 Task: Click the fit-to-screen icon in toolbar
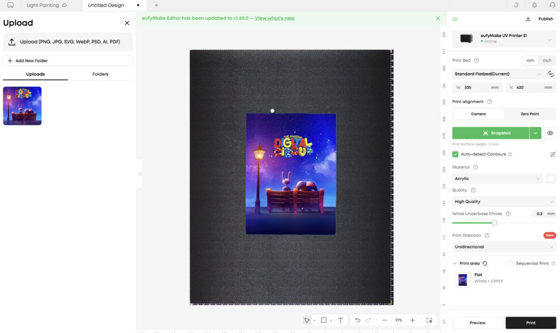[x=429, y=320]
